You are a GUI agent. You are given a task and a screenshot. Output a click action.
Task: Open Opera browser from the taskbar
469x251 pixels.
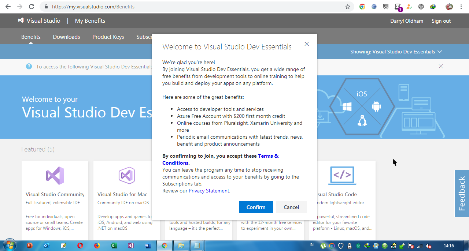click(x=80, y=246)
